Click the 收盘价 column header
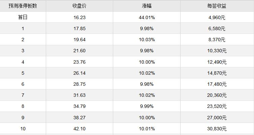 pos(79,6)
